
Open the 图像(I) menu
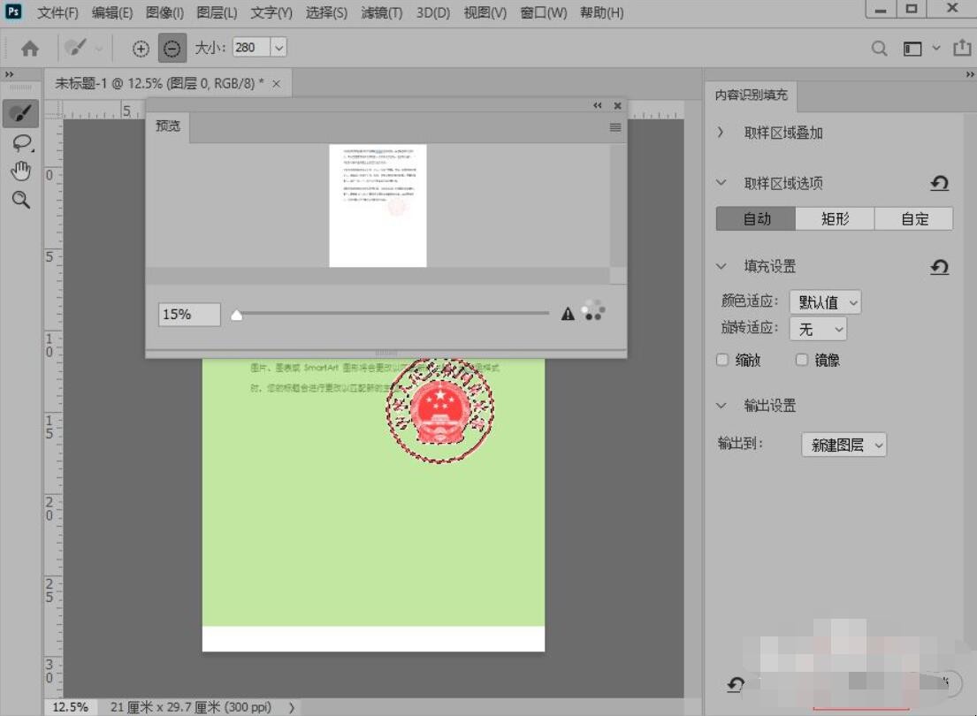(164, 12)
